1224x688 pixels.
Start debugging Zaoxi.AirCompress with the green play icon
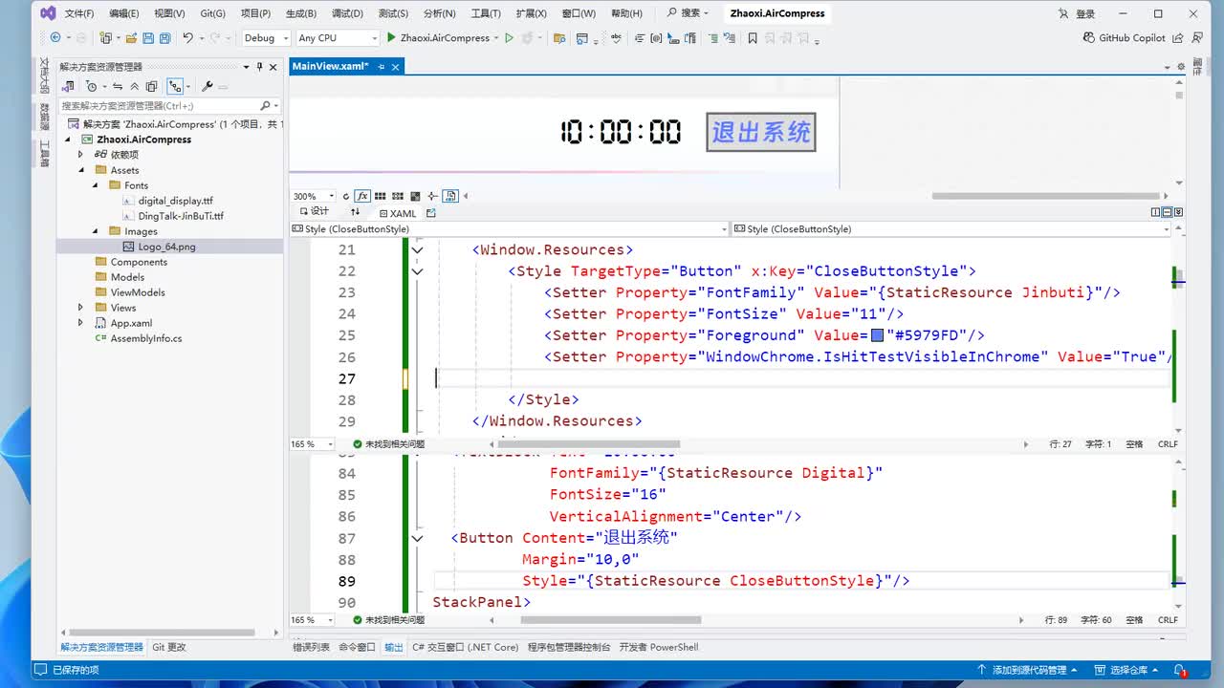tap(391, 38)
